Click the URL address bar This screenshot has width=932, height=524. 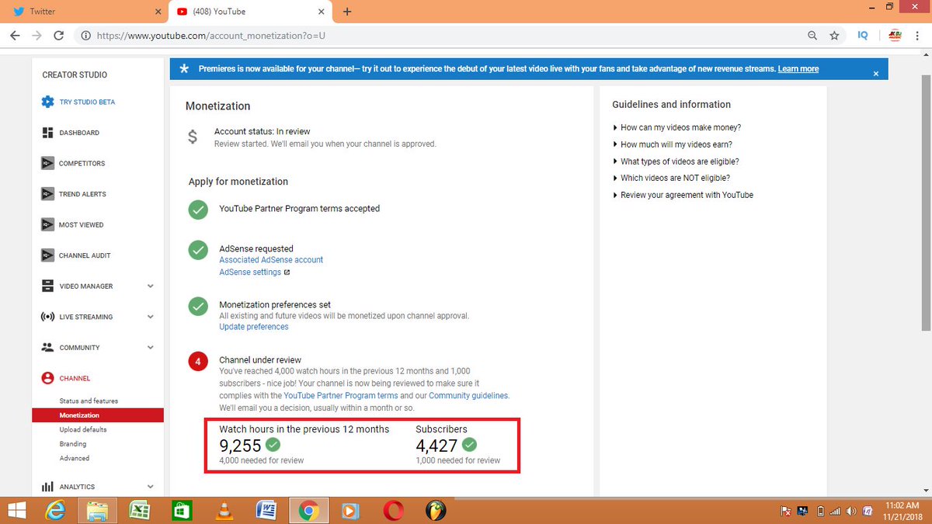click(439, 35)
